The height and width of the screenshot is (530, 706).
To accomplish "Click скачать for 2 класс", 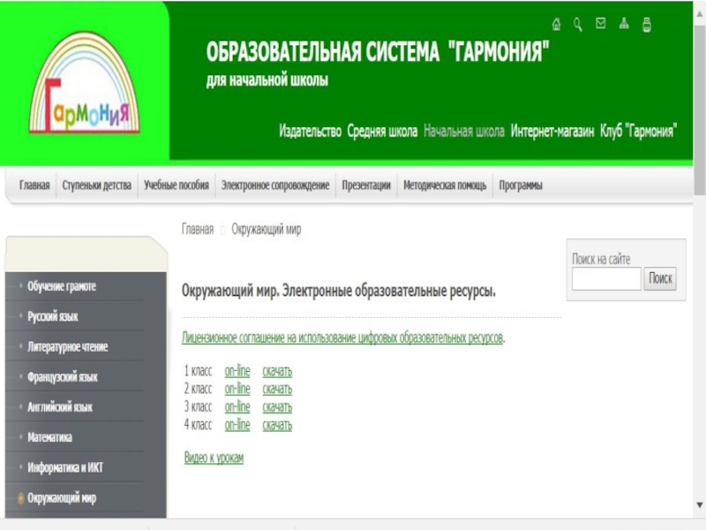I will tap(277, 389).
